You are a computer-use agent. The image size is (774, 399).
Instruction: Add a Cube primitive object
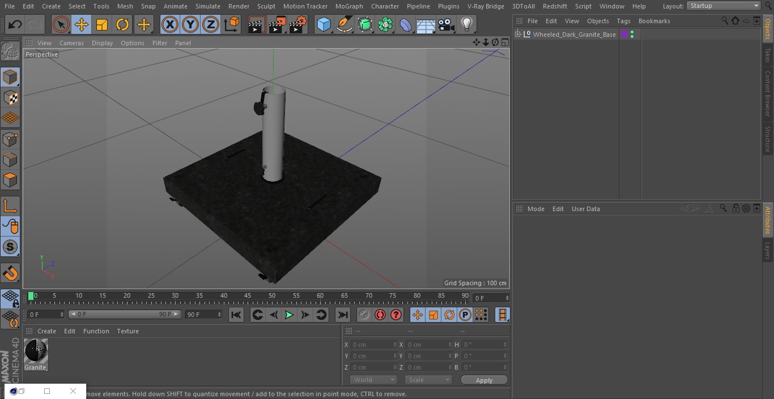click(324, 25)
